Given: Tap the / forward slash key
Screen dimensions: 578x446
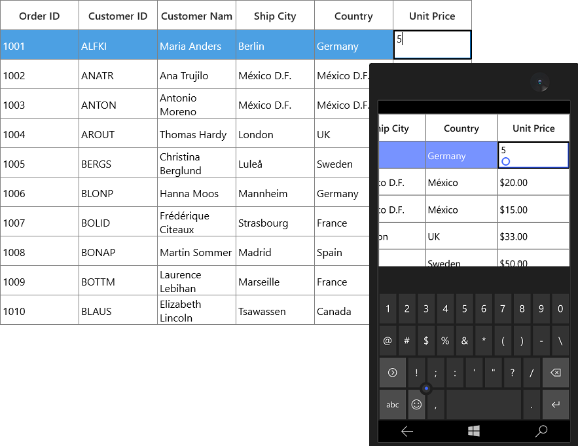Looking at the screenshot, I should pyautogui.click(x=532, y=373).
